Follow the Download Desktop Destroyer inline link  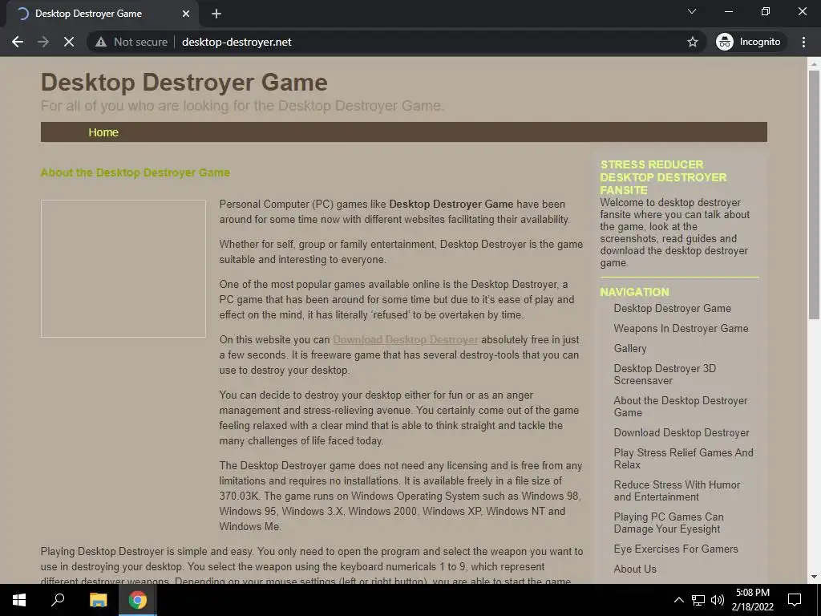[x=405, y=339]
